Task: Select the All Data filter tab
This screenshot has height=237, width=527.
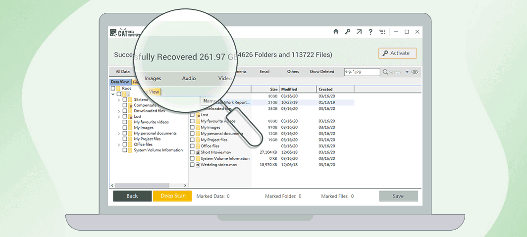Action: tap(123, 72)
